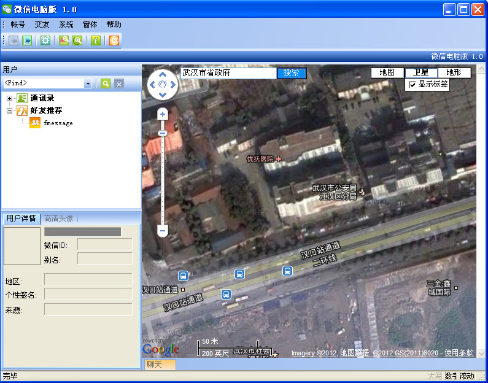
Task: Switch map to 地图 view
Action: click(387, 72)
